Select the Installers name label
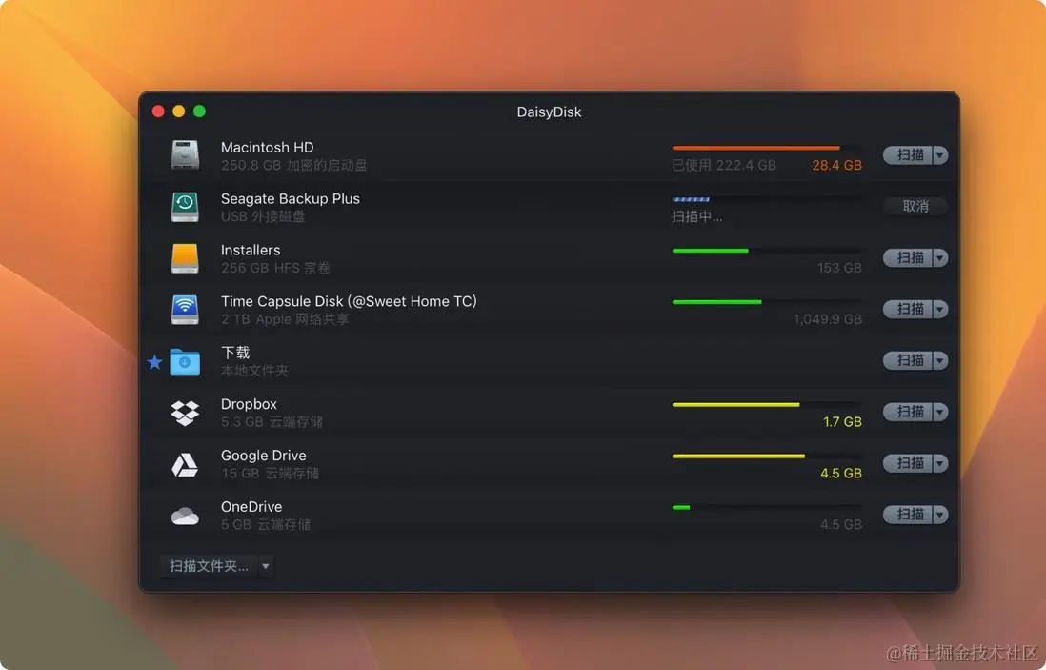Image resolution: width=1046 pixels, height=670 pixels. click(x=251, y=250)
